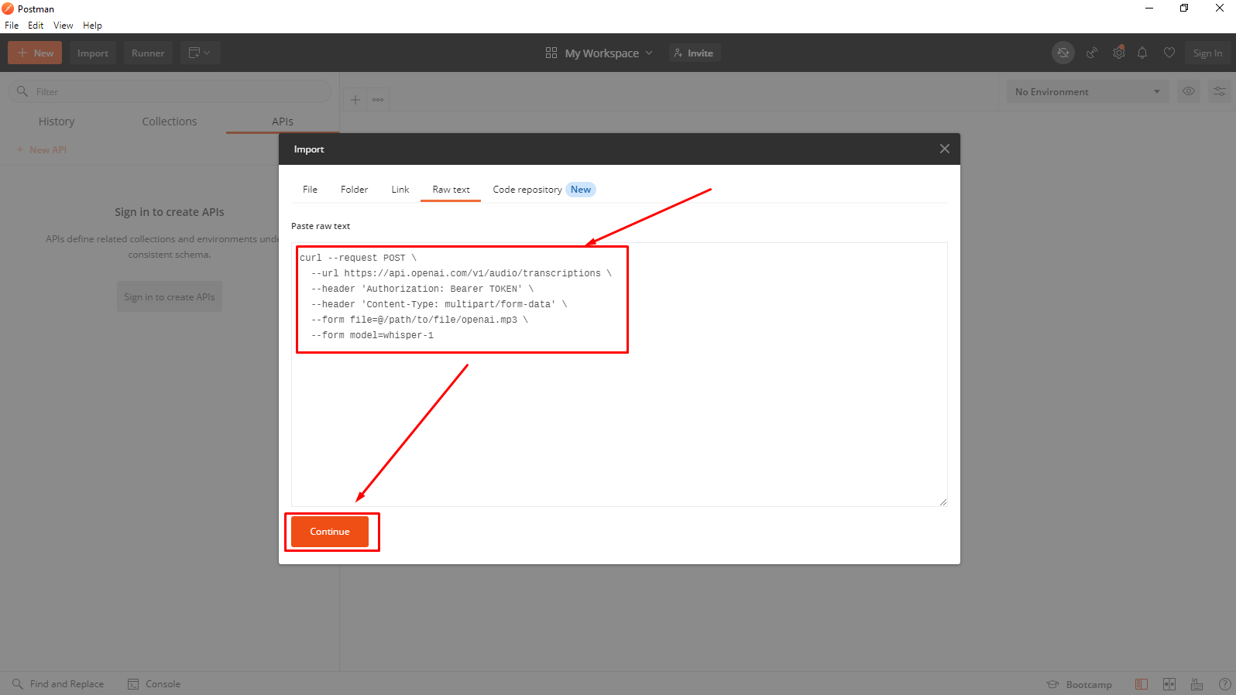Open keyboard shortcuts icon
The width and height of the screenshot is (1236, 695).
[1197, 684]
